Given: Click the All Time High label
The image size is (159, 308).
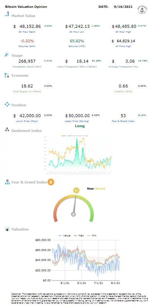Looking at the screenshot, I should pos(123,46).
